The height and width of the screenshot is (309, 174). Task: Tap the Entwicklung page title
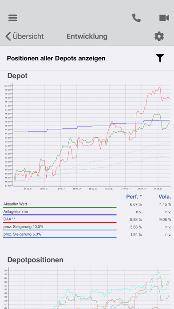[x=87, y=36]
